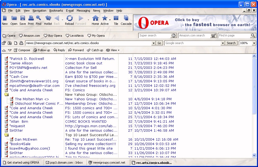This screenshot has width=258, height=167.
Task: Click the Compose button
Action: coord(22,50)
